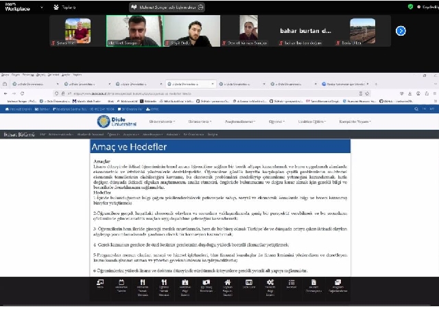This screenshot has height=309, width=439.
Task: Click the İktisat Bölümü title
Action: pos(19,135)
